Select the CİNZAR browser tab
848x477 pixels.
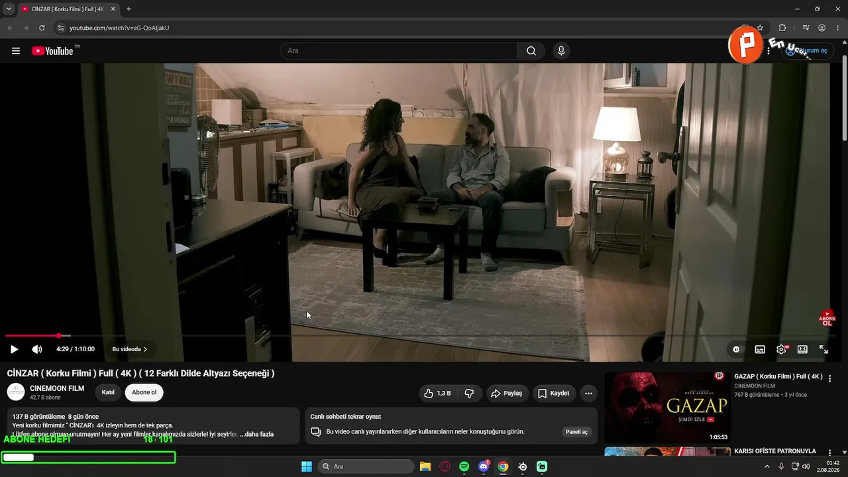(x=68, y=9)
